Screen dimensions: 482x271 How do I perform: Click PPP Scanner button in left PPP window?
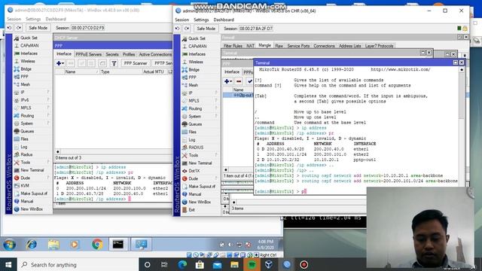136,63
